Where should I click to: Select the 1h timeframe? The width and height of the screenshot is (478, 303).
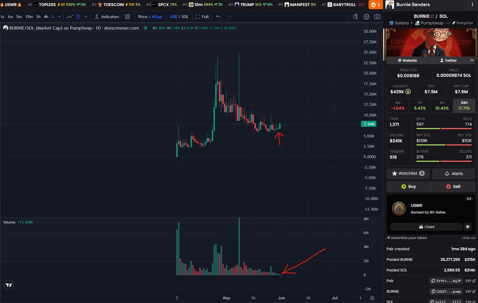(x=38, y=17)
